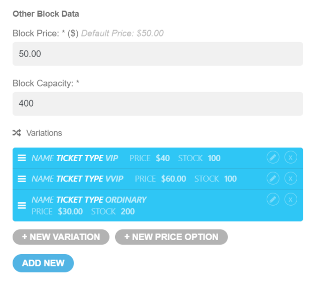Click the VVIP row hamburger handle

click(22, 179)
